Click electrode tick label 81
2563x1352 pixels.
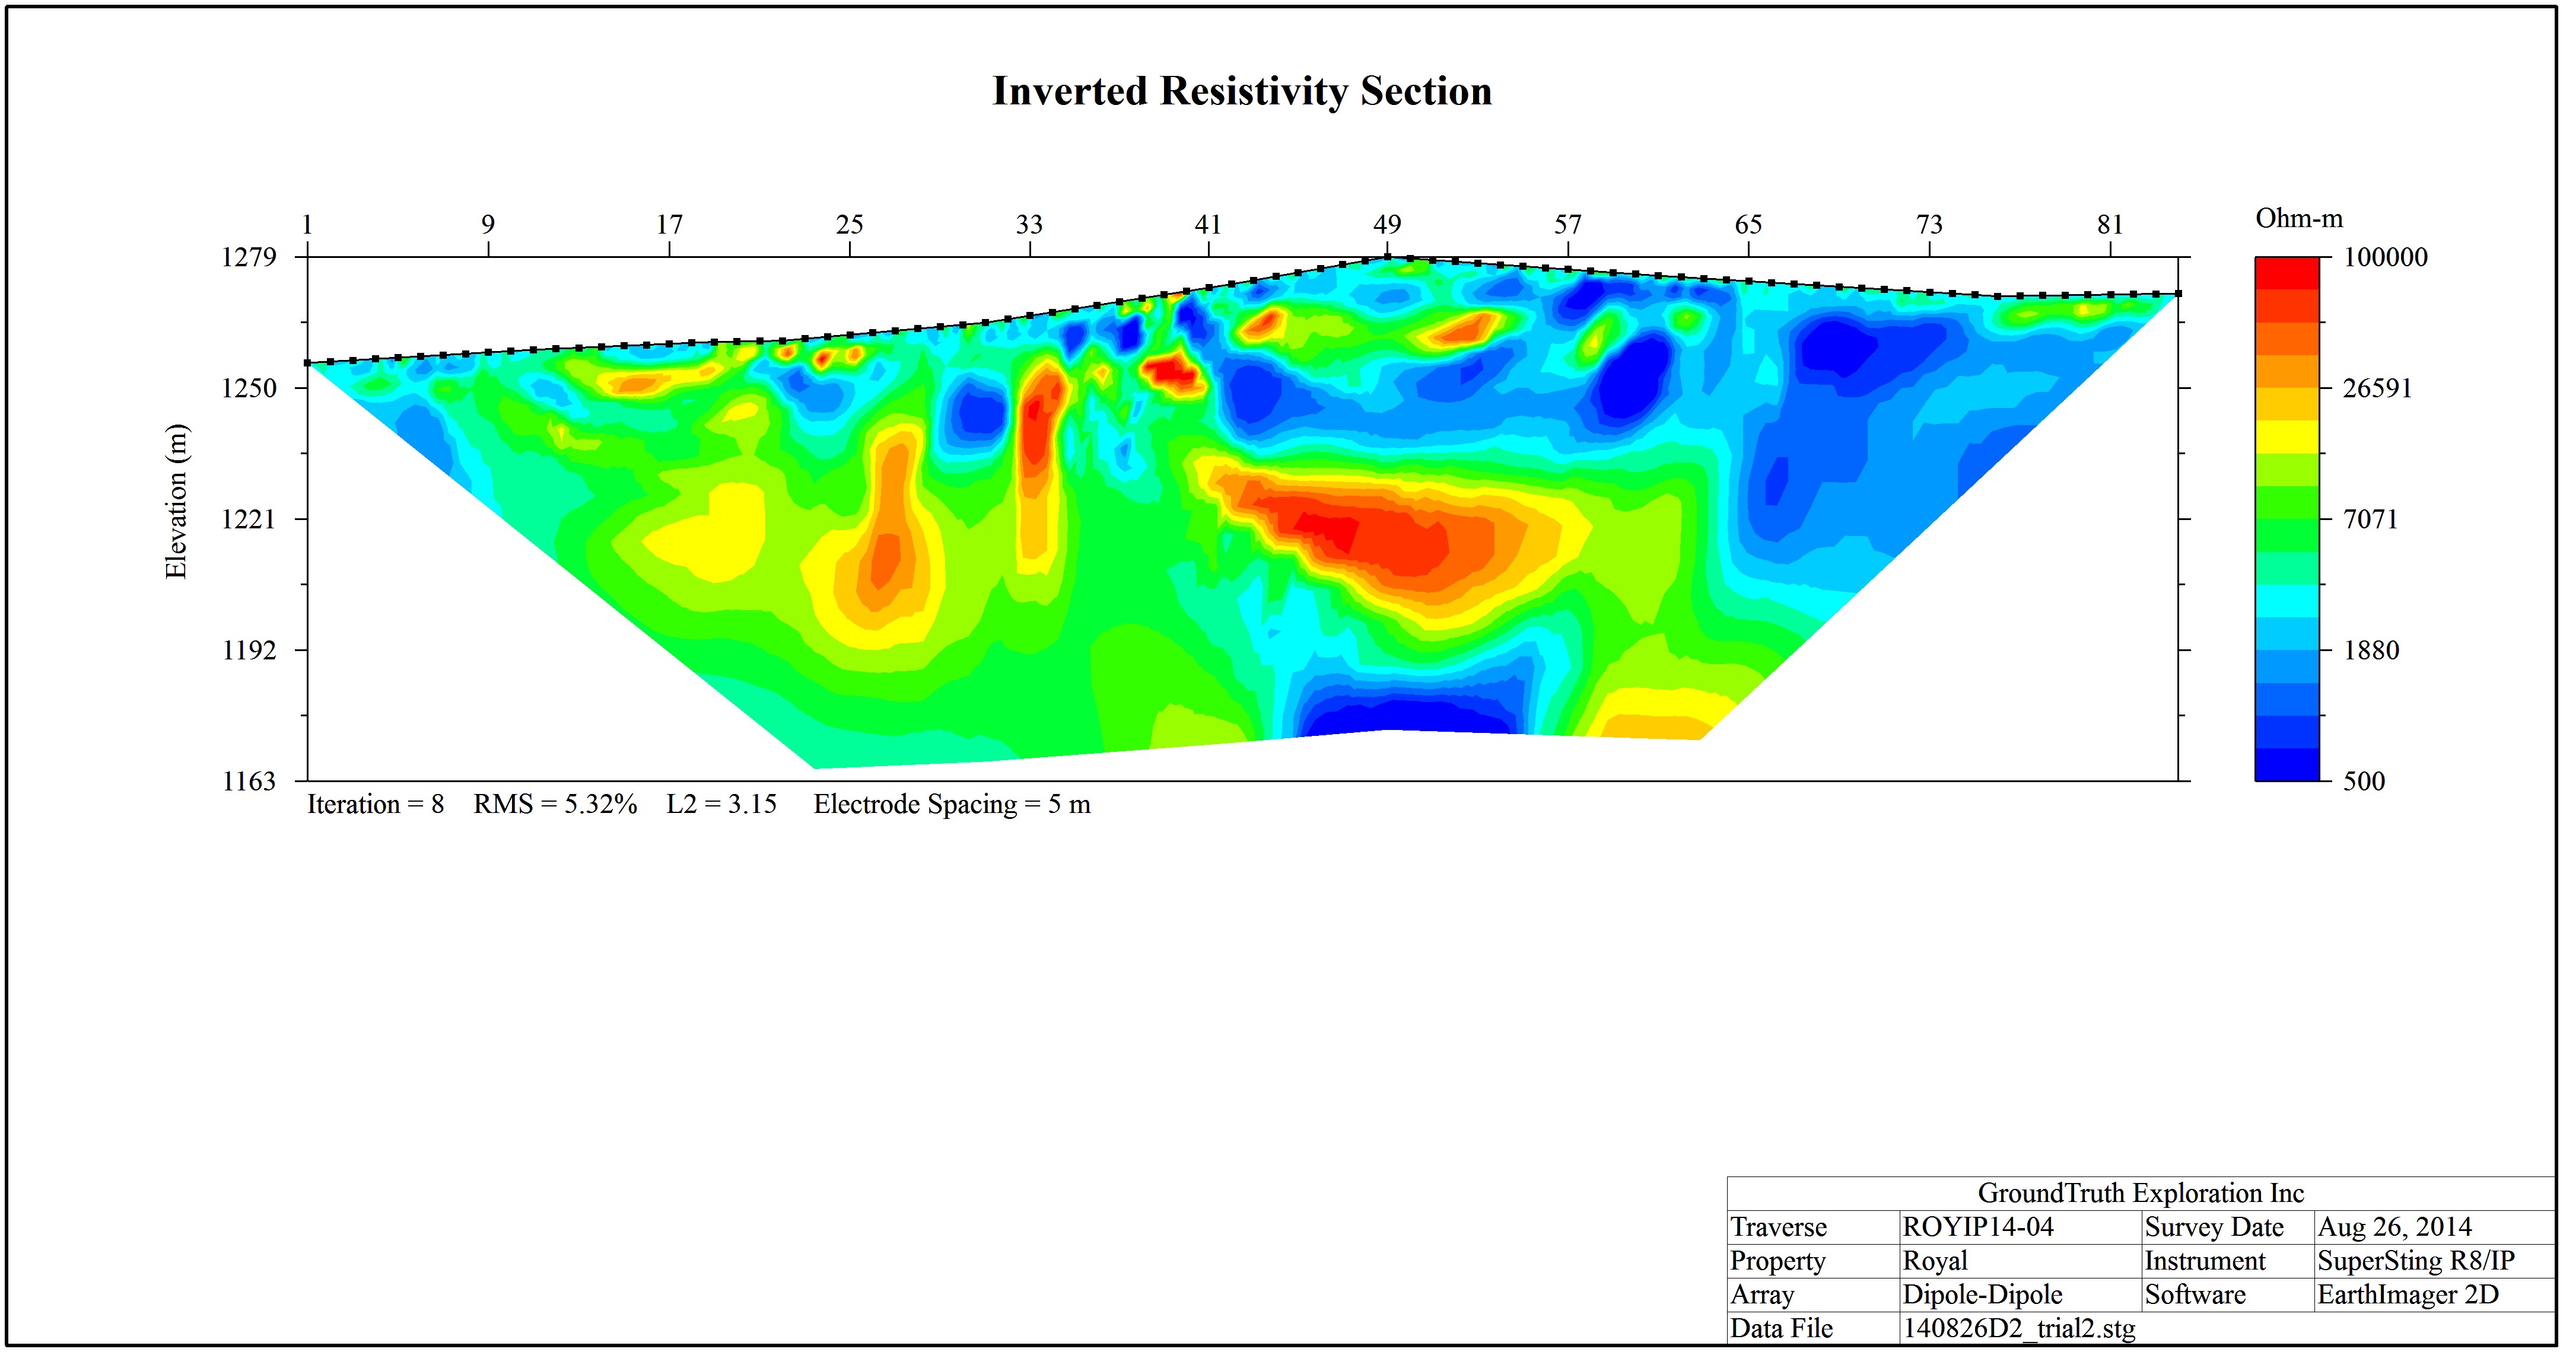click(x=2109, y=225)
